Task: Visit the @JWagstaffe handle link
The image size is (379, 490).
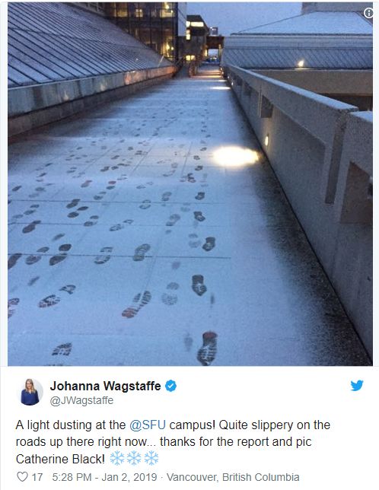Action: click(81, 401)
